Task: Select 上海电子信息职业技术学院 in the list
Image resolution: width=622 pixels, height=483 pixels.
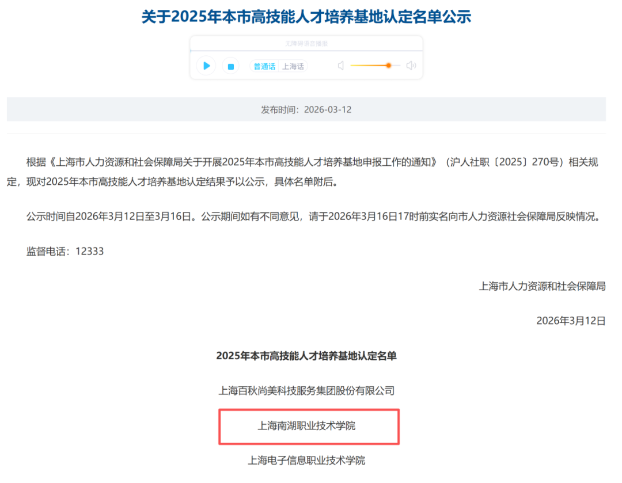Action: pyautogui.click(x=306, y=461)
